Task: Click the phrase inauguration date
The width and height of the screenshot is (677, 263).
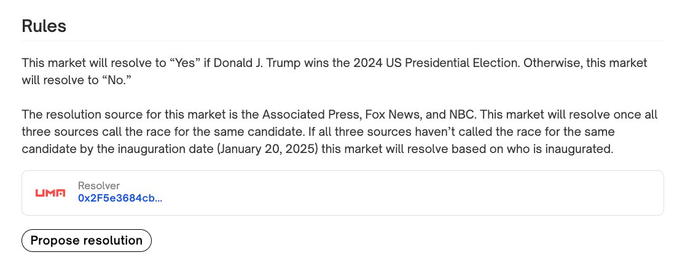Action: pos(166,149)
